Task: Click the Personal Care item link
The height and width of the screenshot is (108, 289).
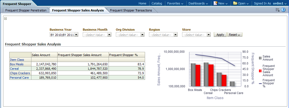Action: [x=19, y=78]
